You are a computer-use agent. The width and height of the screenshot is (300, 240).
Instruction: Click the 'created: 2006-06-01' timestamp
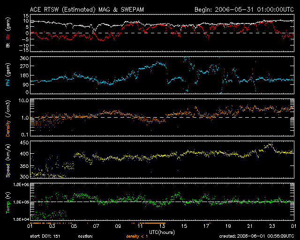pyautogui.click(x=256, y=236)
